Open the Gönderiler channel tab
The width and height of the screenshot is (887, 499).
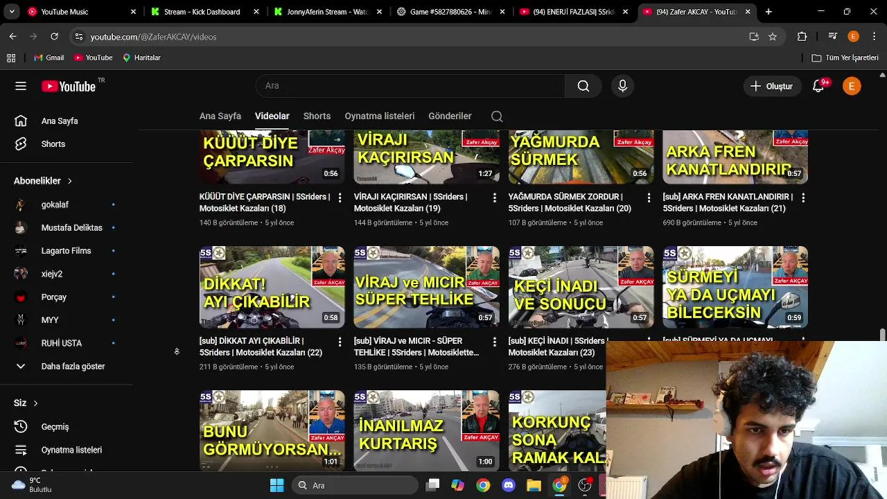pos(450,116)
